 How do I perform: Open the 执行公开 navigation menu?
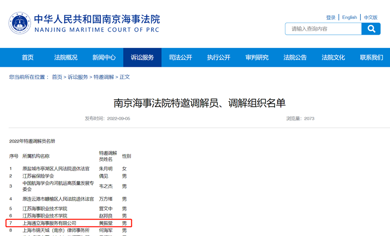(219, 57)
